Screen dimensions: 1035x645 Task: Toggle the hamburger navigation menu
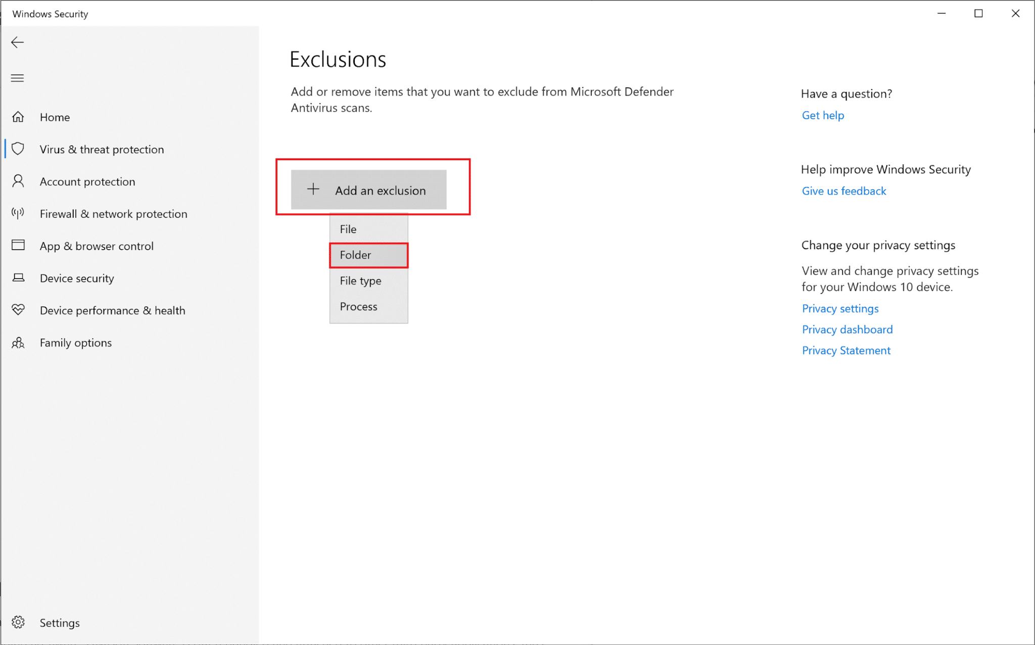pos(18,78)
